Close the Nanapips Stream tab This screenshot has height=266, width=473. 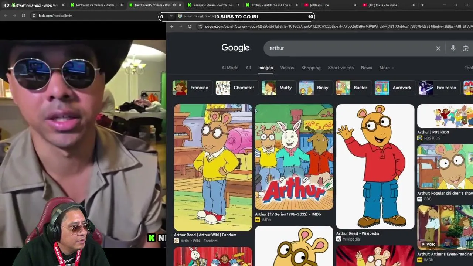tap(238, 5)
